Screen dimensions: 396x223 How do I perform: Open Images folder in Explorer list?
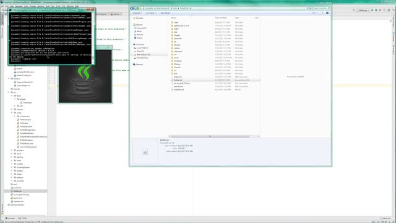(177, 35)
